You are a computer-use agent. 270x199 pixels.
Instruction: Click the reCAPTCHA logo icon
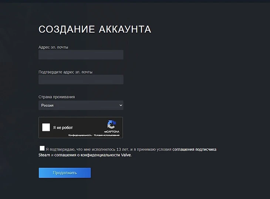(112, 124)
